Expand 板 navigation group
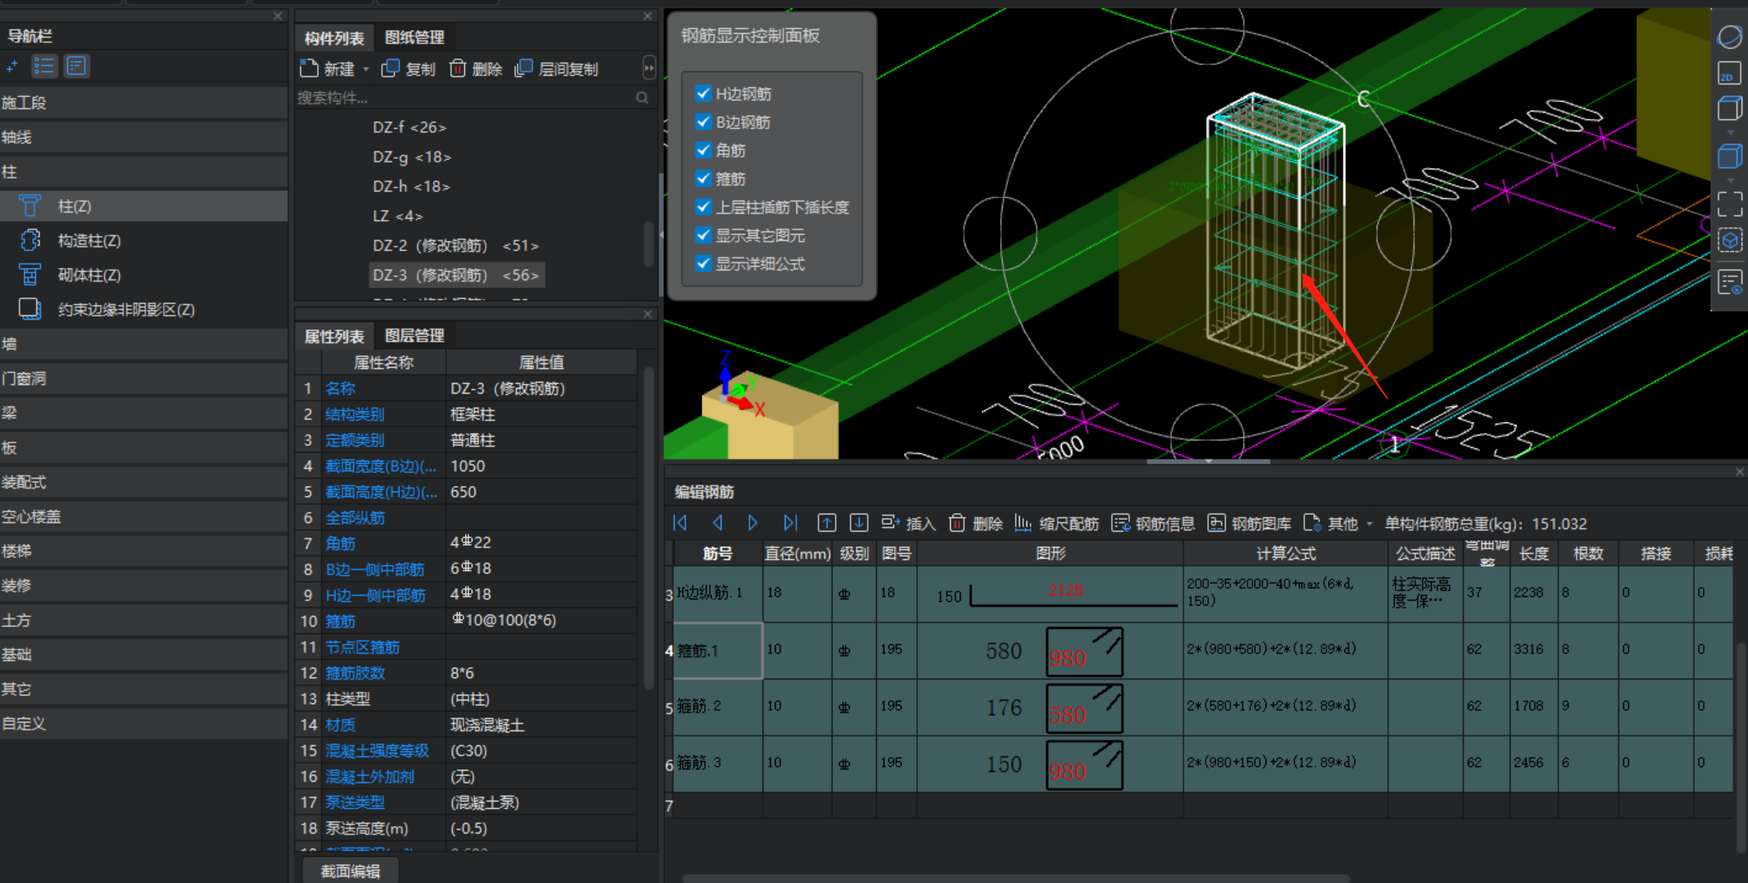 coord(144,448)
